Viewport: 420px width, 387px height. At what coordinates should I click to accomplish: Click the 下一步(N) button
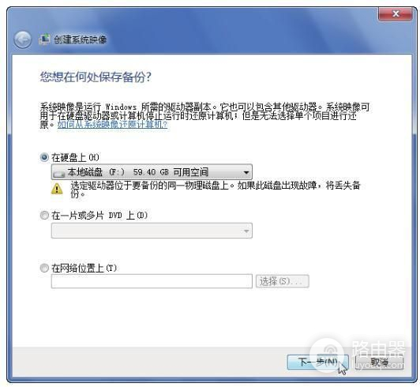click(318, 363)
